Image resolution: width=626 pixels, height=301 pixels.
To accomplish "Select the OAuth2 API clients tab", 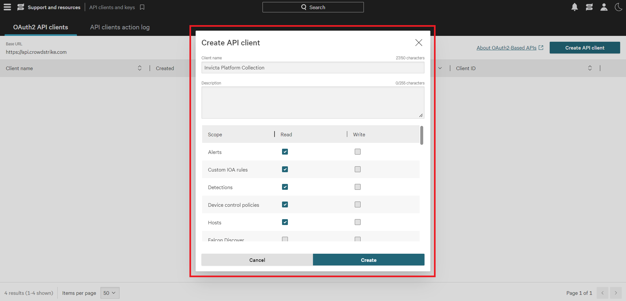I will (x=40, y=27).
